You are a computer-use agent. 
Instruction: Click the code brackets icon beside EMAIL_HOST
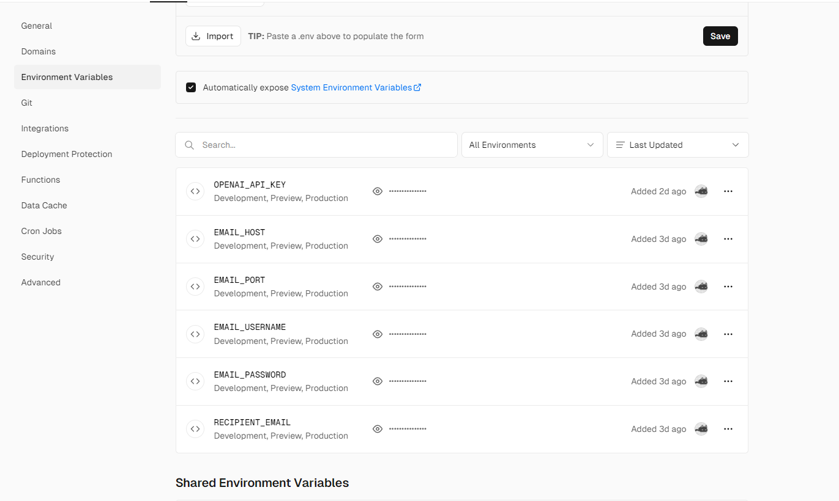(x=195, y=239)
